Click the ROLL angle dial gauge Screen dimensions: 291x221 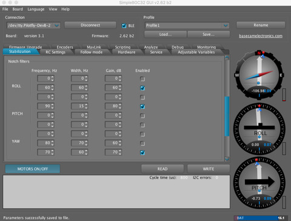pyautogui.click(x=259, y=129)
